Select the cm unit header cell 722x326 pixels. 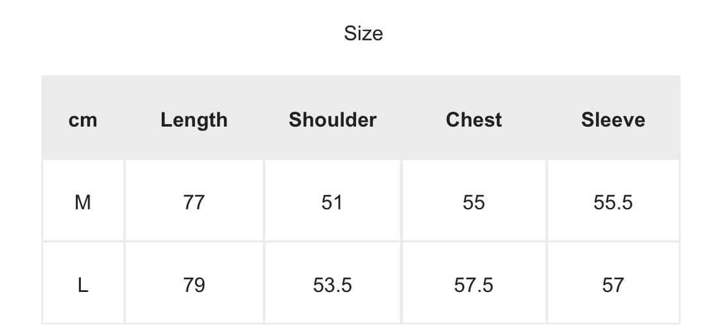coord(83,119)
